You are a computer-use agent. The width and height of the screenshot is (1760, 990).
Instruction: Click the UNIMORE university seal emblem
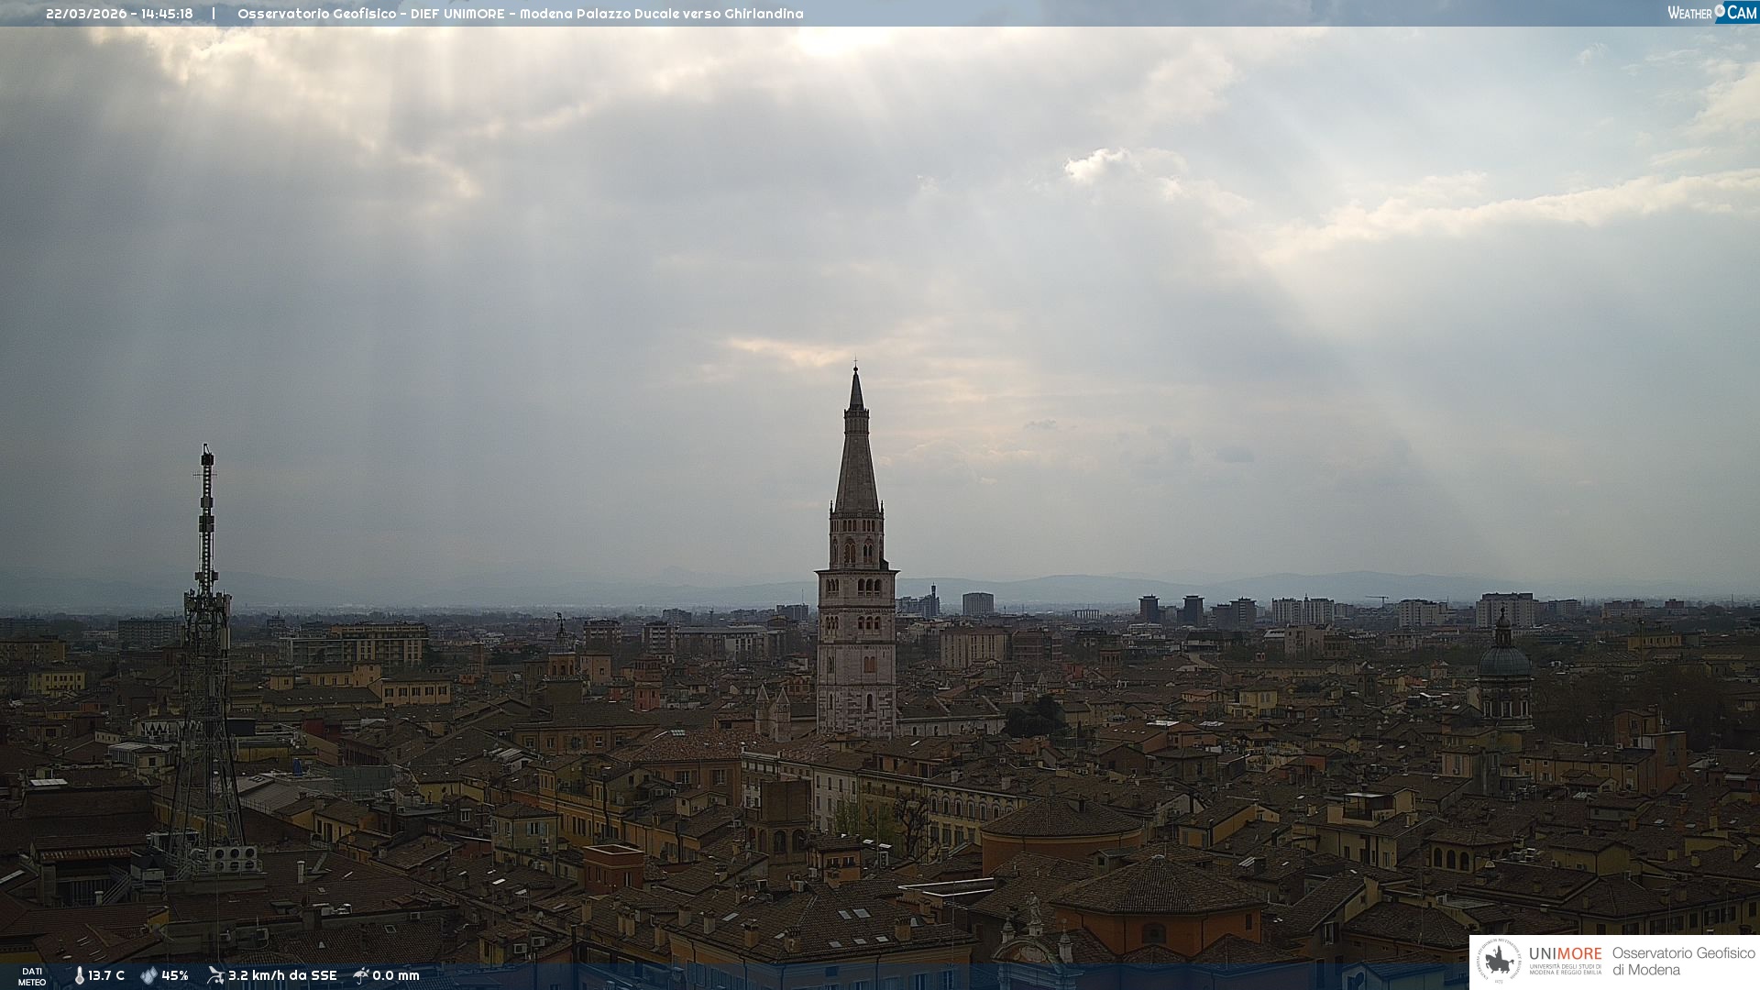(1499, 962)
